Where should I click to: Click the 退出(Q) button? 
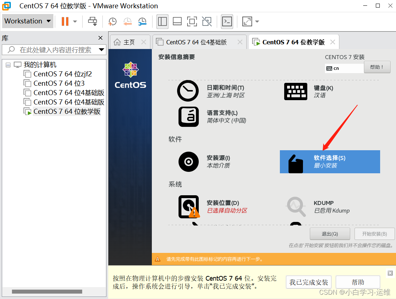(x=330, y=234)
